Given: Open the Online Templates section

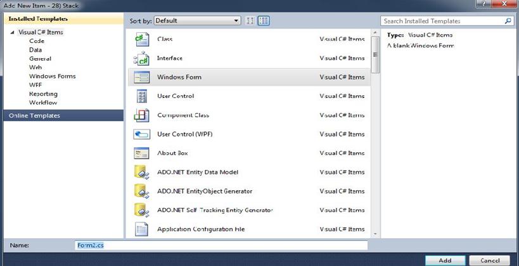Looking at the screenshot, I should 34,116.
